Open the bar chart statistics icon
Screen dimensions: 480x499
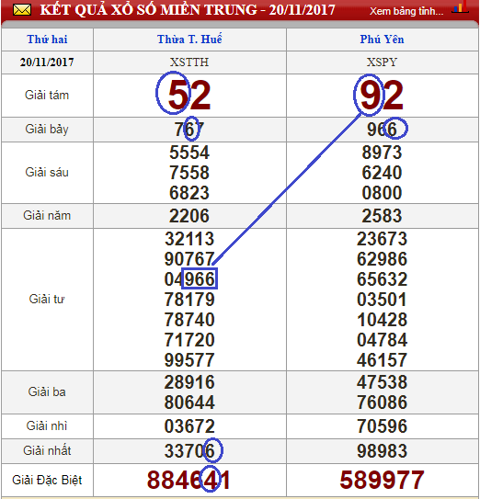[461, 7]
